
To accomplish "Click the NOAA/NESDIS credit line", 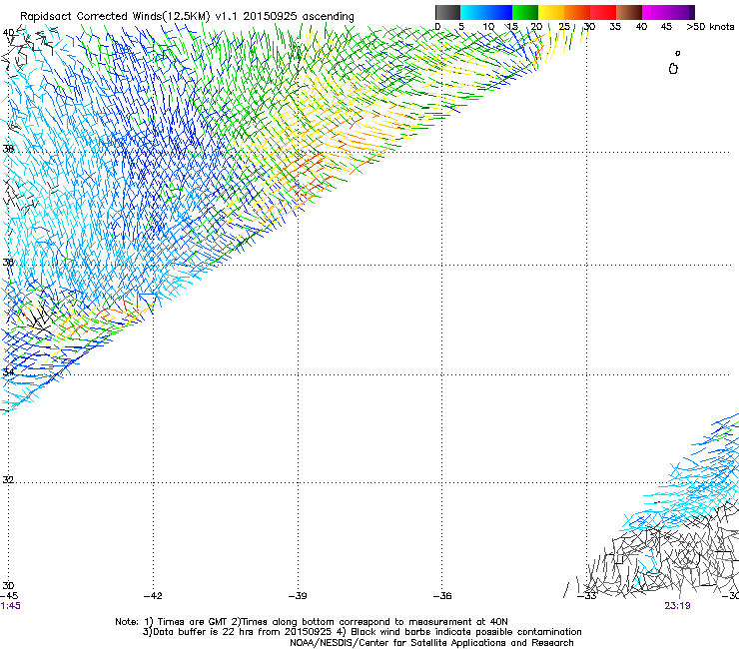I will point(431,643).
